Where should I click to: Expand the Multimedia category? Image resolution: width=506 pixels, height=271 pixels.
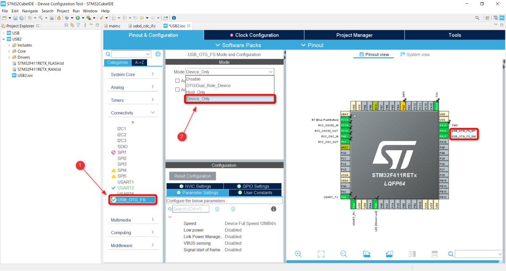[133, 220]
